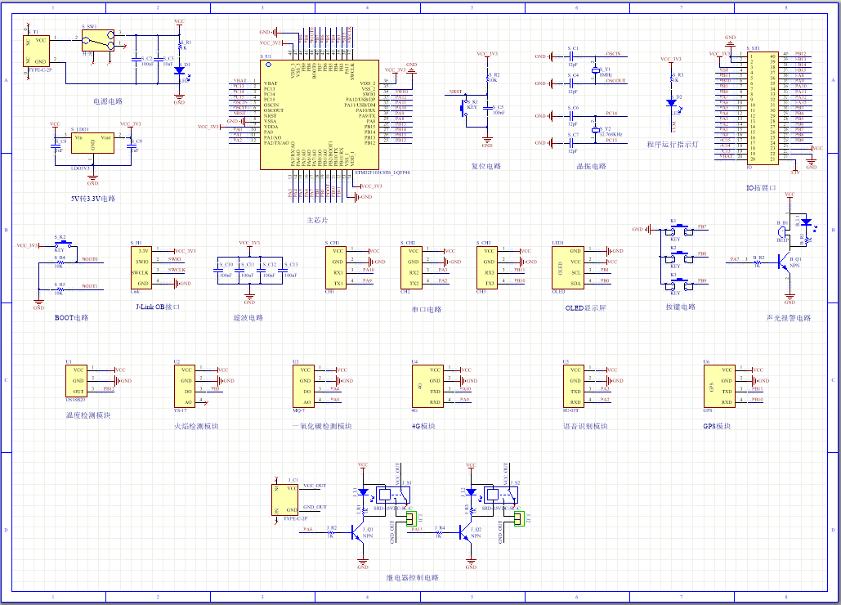This screenshot has width=841, height=605.
Task: Select capacitor S_C9 beside LDO output
Action: 131,146
